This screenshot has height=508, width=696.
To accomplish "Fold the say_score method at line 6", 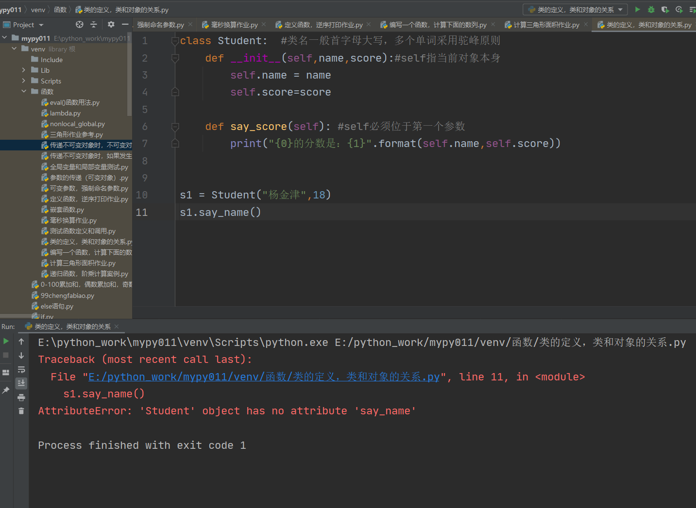I will coord(175,127).
